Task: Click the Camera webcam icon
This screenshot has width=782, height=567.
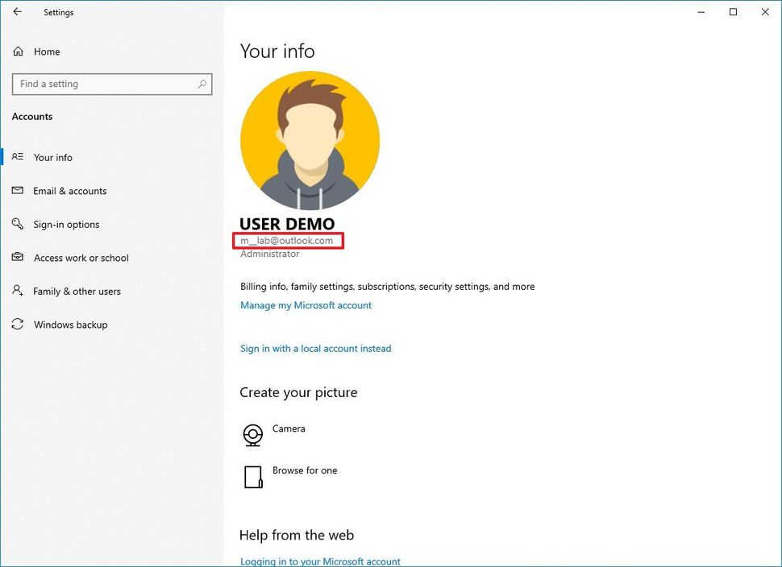Action: tap(253, 435)
